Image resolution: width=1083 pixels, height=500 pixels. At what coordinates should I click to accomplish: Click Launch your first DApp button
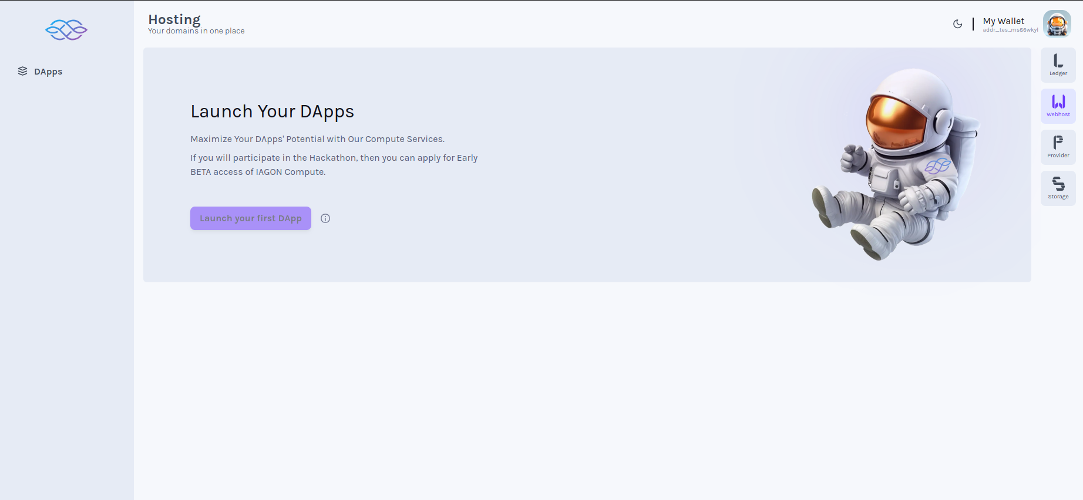(x=251, y=218)
